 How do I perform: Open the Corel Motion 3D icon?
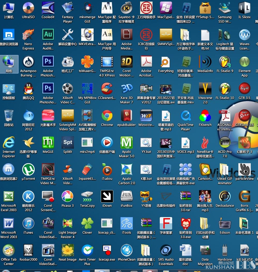(x=127, y=62)
